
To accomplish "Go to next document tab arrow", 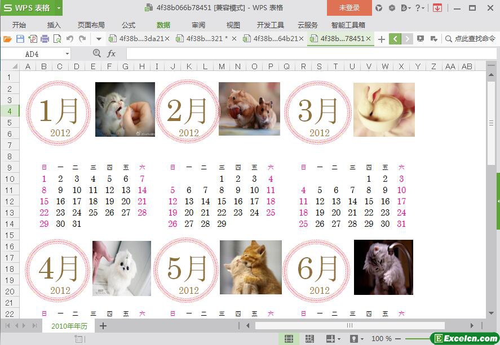I will (x=407, y=39).
